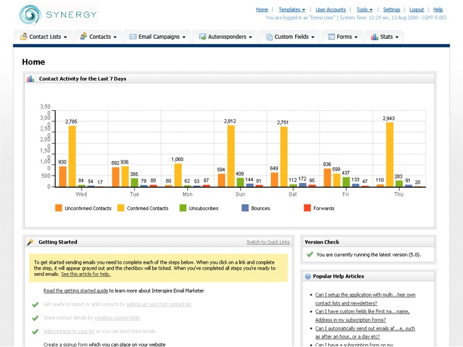Image resolution: width=463 pixels, height=347 pixels.
Task: Click the Autoresponders icon
Action: click(203, 37)
